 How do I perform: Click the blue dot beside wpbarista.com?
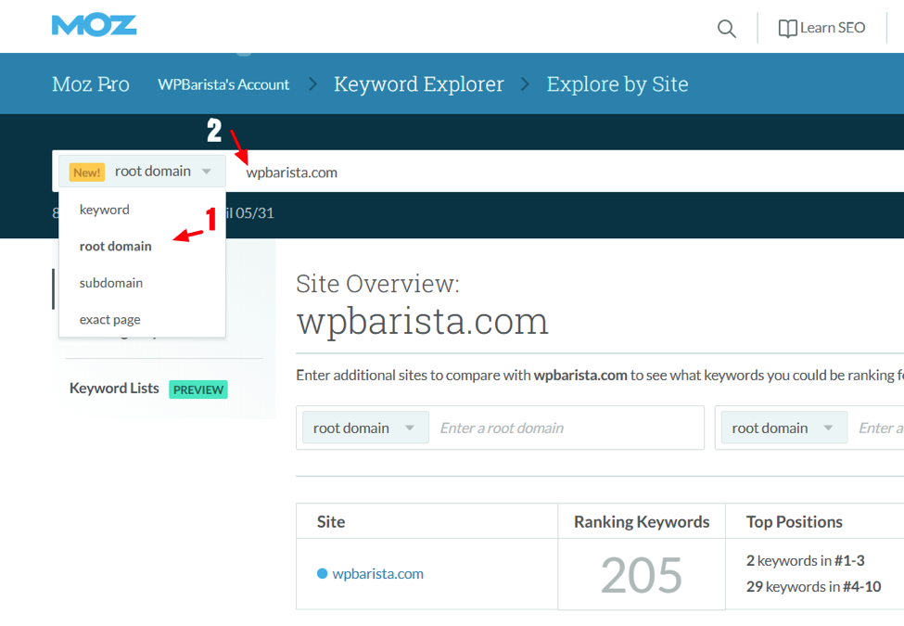(x=322, y=574)
